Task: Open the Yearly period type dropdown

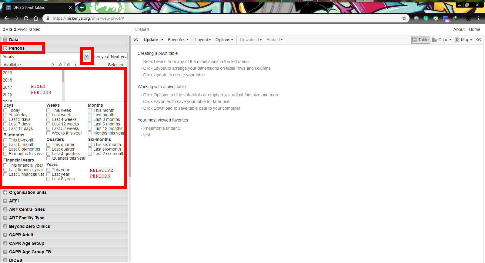Action: click(86, 57)
